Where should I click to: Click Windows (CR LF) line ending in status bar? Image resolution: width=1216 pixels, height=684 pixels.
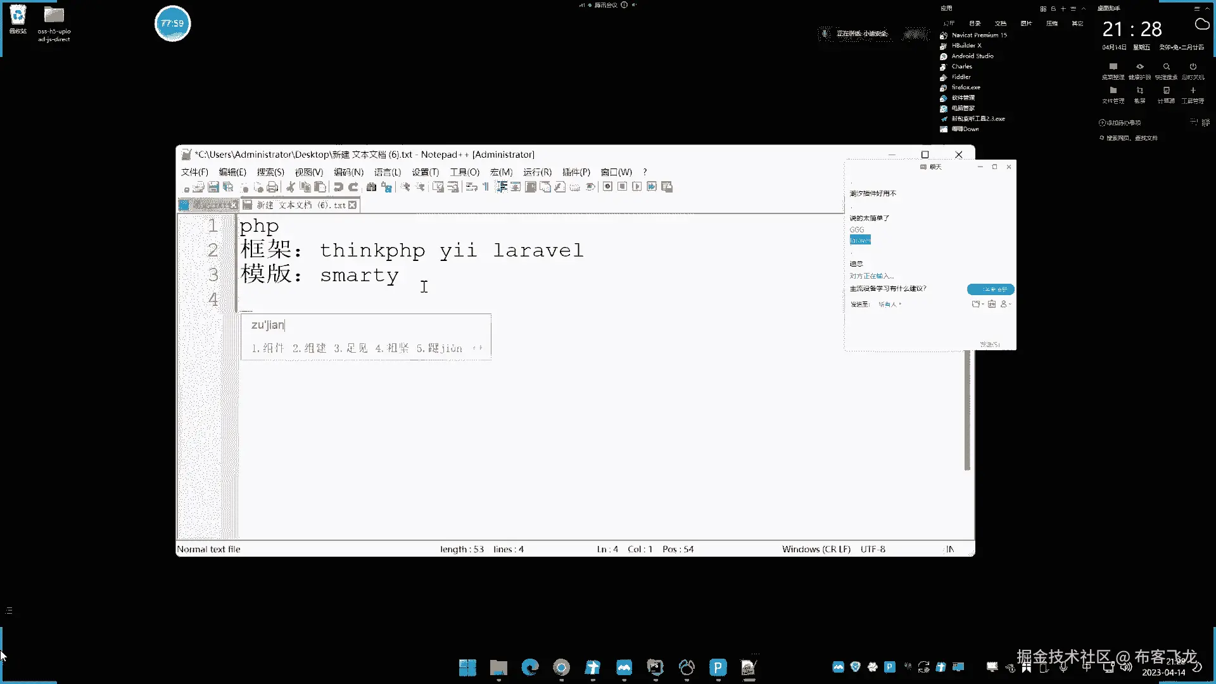tap(816, 549)
